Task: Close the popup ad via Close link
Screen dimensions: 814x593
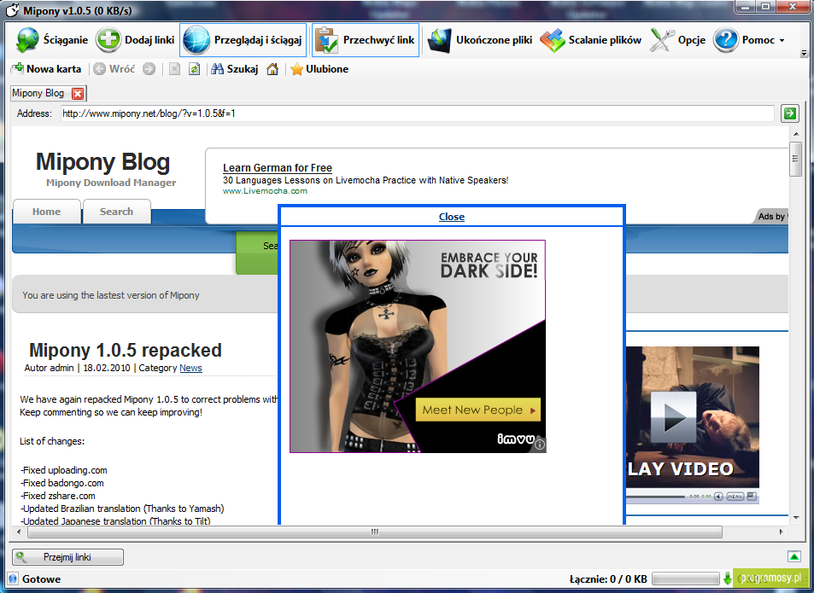Action: pos(452,217)
